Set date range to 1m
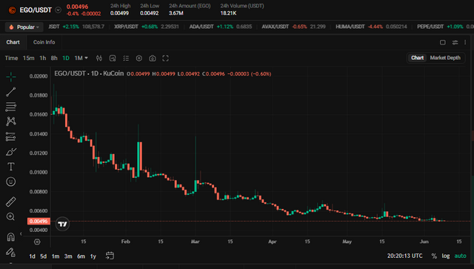 pyautogui.click(x=56, y=256)
